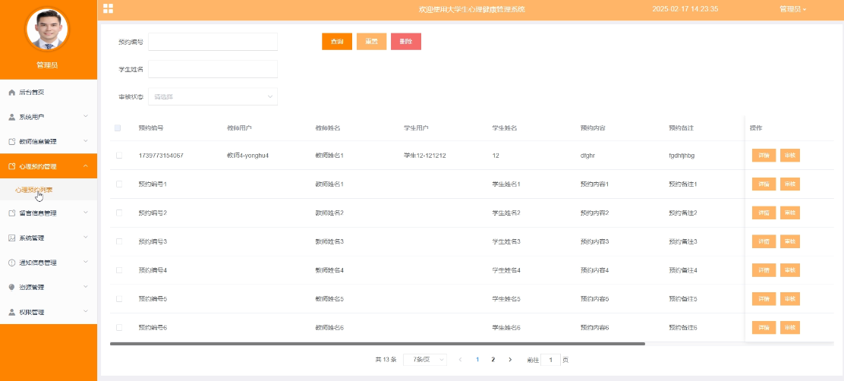
Task: Click the previous page arrow
Action: pyautogui.click(x=460, y=360)
